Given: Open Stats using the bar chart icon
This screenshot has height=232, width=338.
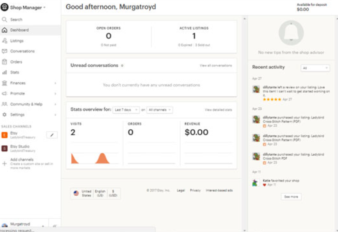Looking at the screenshot, I should 4,72.
